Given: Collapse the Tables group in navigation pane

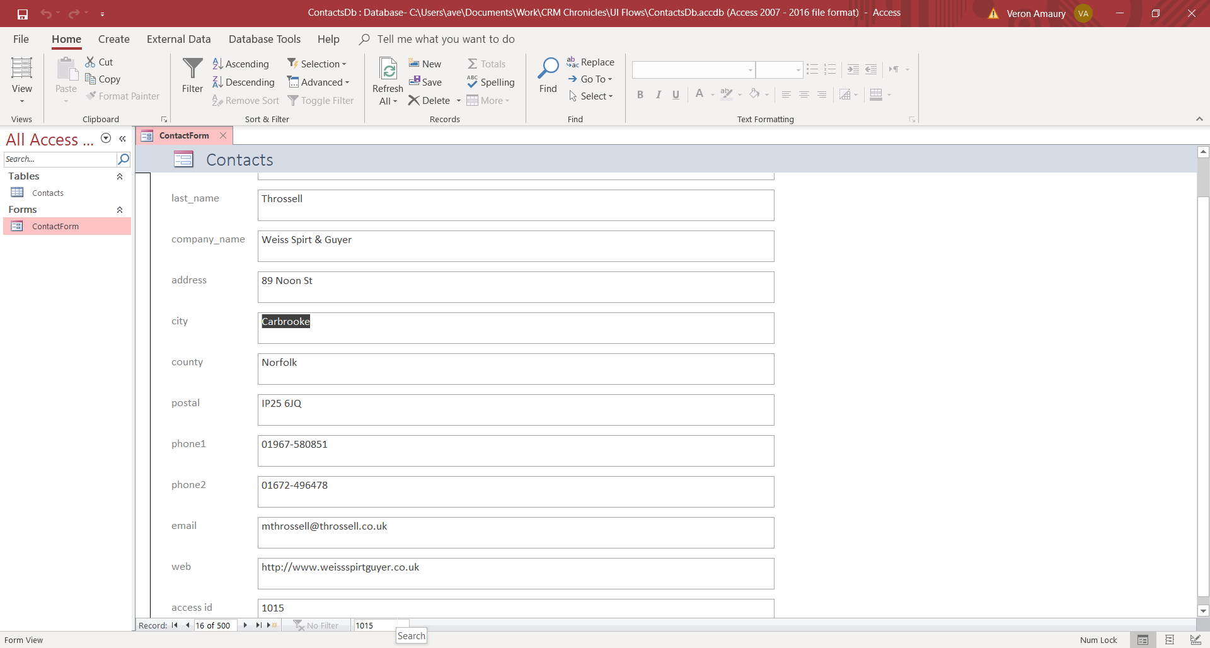Looking at the screenshot, I should click(x=120, y=176).
